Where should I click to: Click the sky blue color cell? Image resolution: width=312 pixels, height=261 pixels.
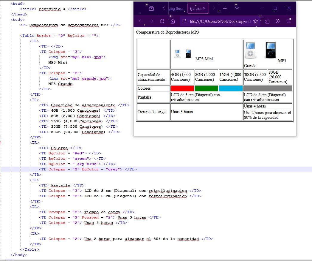230,88
